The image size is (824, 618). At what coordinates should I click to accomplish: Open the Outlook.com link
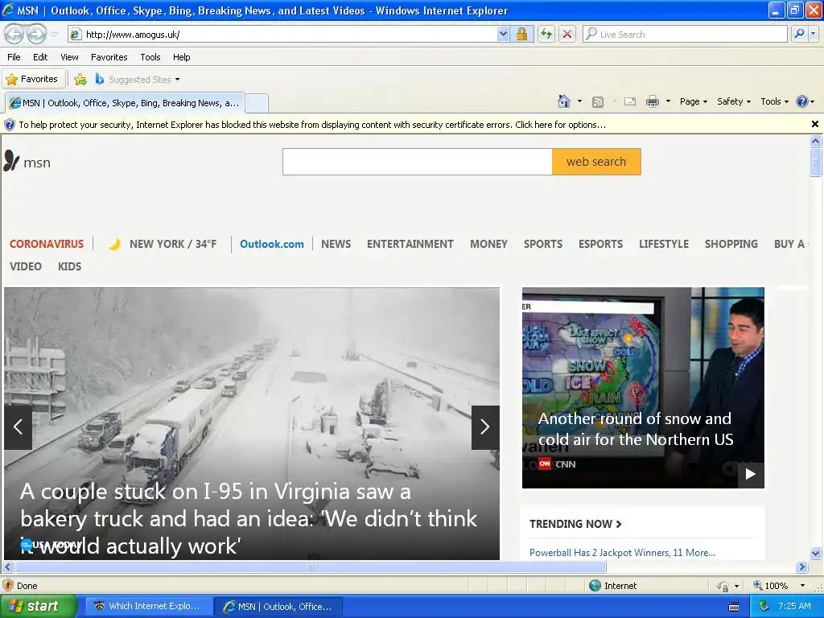[272, 244]
